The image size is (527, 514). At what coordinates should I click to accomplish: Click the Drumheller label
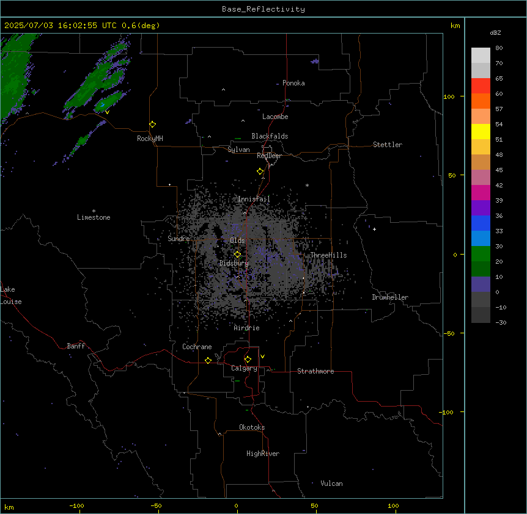tap(390, 297)
